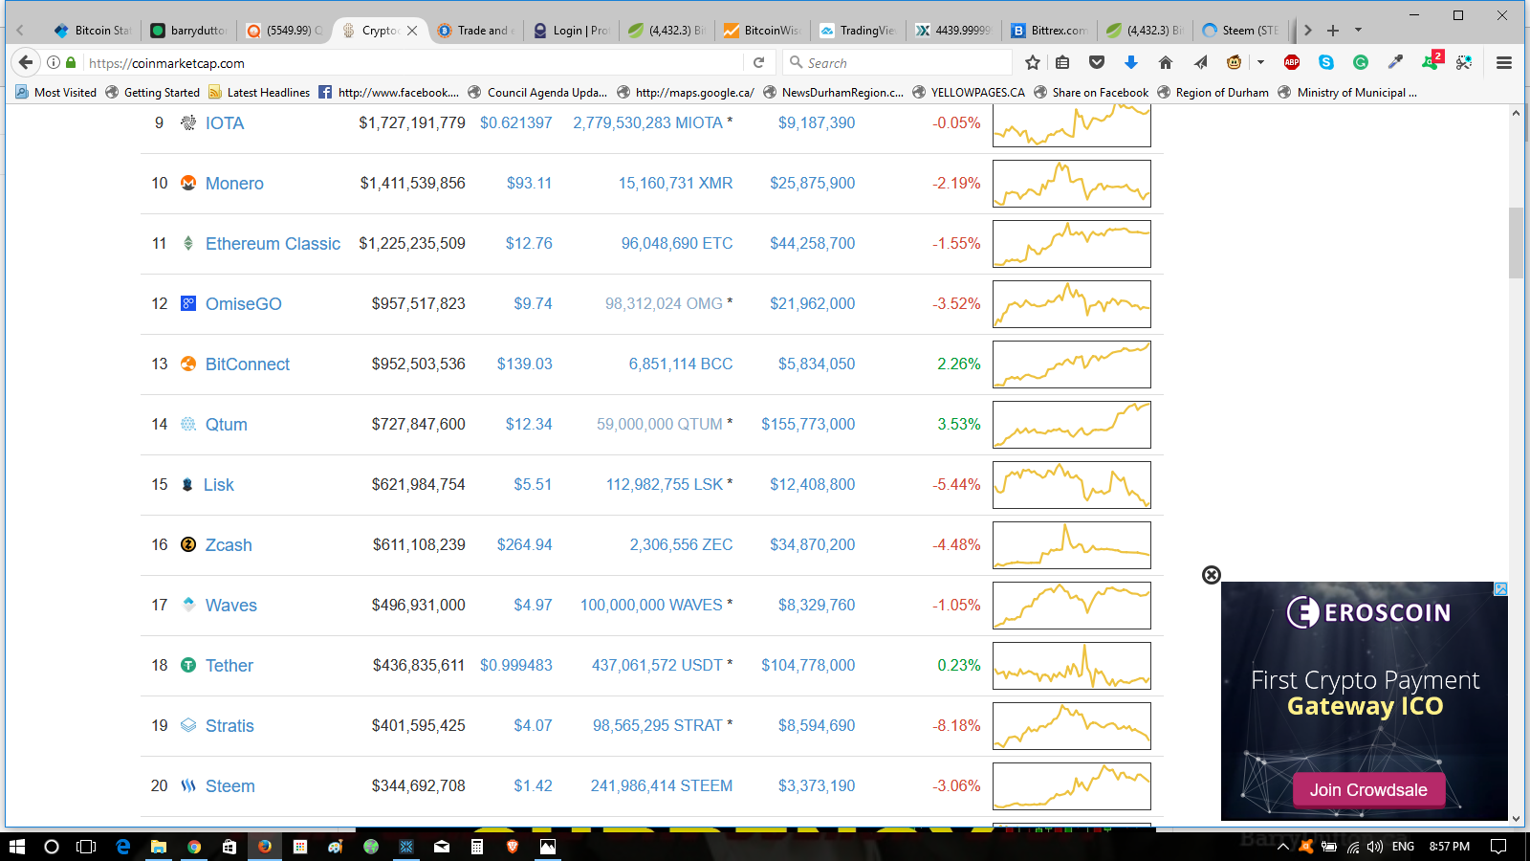This screenshot has height=861, width=1530.
Task: Go to the Firefox home page icon
Action: [x=1165, y=62]
